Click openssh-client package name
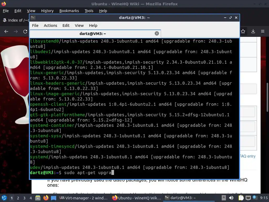The height and width of the screenshot is (202, 269). click(48, 104)
